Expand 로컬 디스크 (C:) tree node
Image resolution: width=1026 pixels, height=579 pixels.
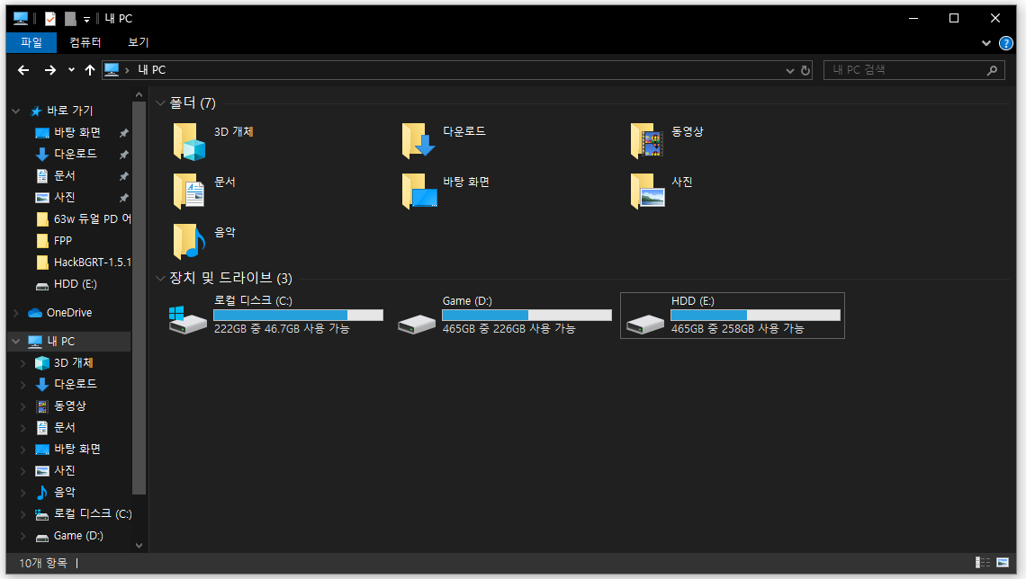(23, 514)
